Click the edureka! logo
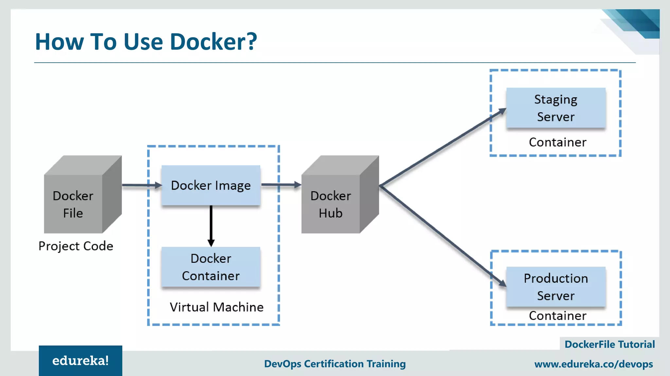The width and height of the screenshot is (670, 376). tap(80, 361)
